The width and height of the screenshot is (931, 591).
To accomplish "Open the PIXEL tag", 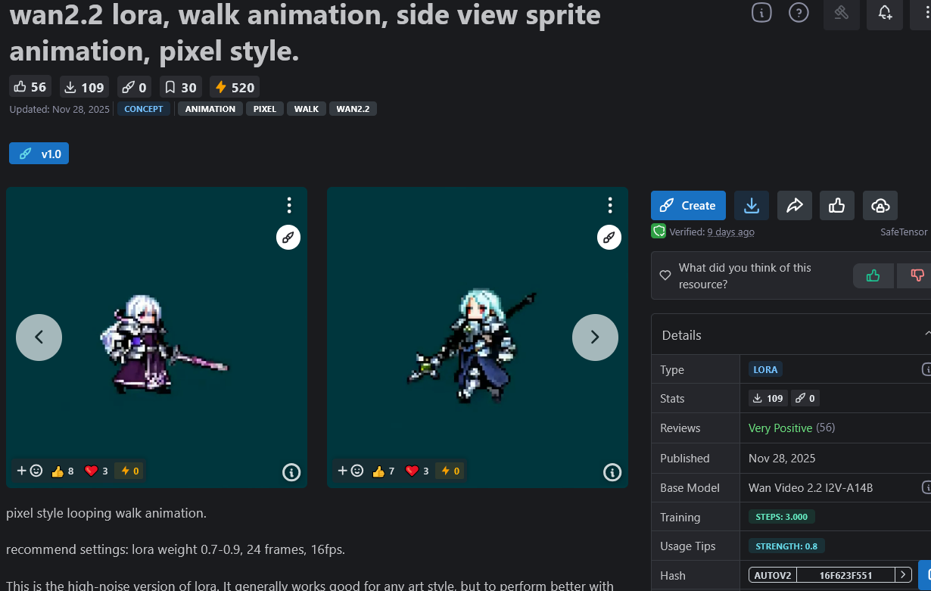I will [265, 109].
